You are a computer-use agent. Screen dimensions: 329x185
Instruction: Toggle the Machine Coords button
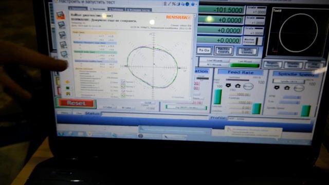coord(224,50)
